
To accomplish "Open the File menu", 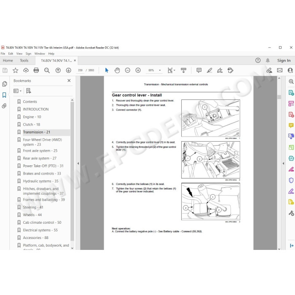I will click(3, 54).
